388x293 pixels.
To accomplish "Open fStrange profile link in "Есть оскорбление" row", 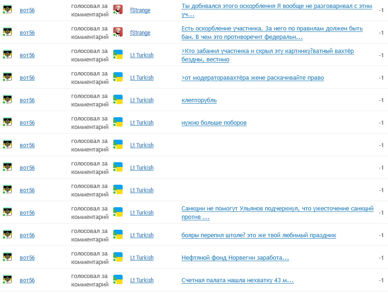I will 140,33.
